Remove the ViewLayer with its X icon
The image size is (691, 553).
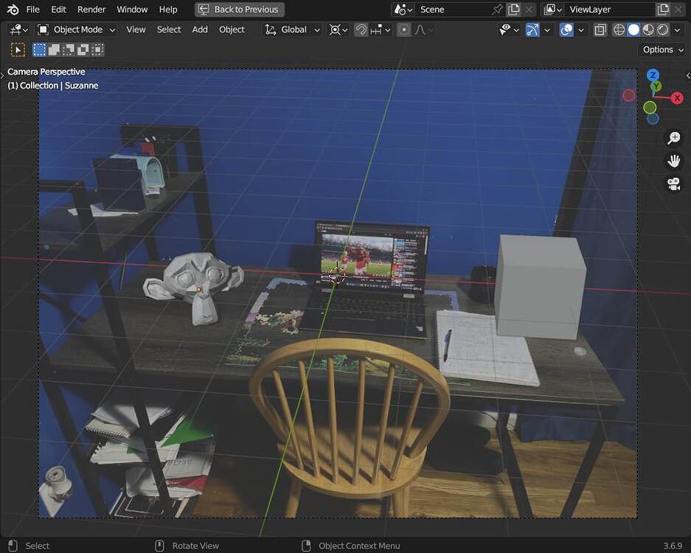pyautogui.click(x=678, y=10)
